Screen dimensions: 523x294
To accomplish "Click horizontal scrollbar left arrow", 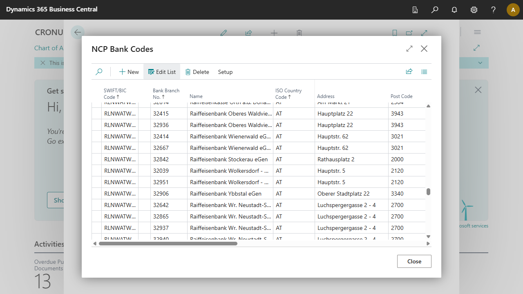I will click(x=95, y=244).
